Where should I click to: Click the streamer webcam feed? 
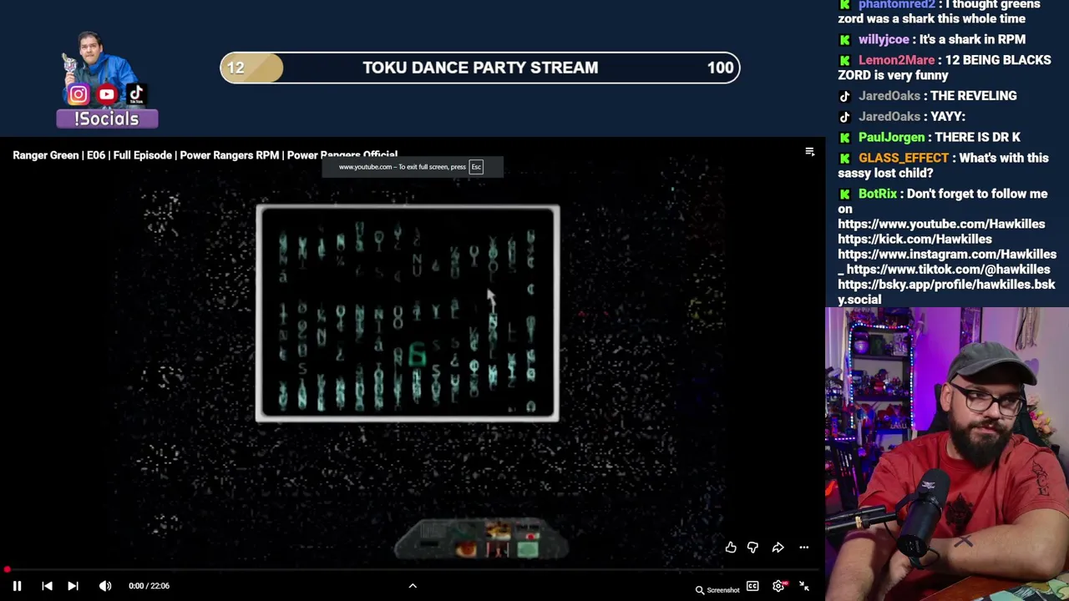947,454
